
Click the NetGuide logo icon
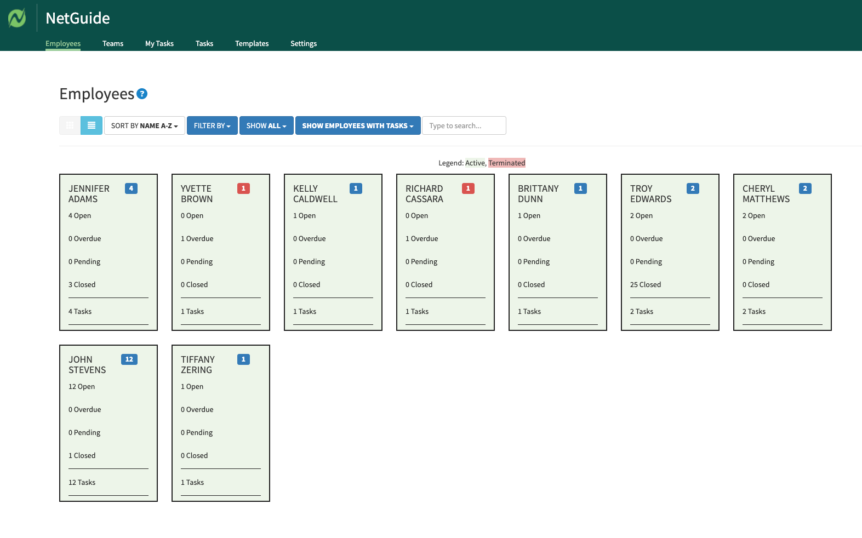[17, 18]
